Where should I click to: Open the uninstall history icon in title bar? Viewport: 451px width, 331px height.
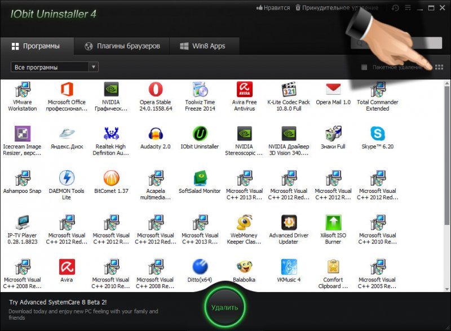395,8
